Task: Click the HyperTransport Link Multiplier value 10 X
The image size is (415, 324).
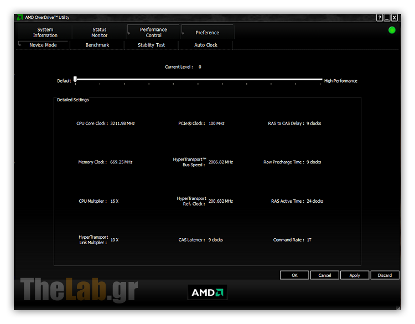Action: coord(115,240)
